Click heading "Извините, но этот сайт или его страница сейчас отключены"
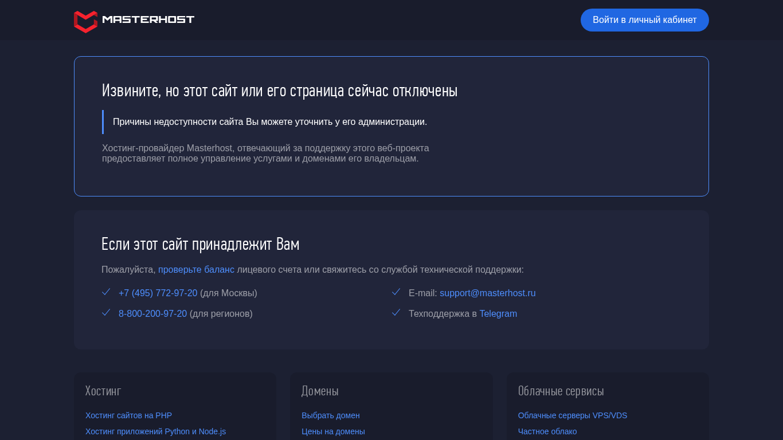 click(x=280, y=91)
